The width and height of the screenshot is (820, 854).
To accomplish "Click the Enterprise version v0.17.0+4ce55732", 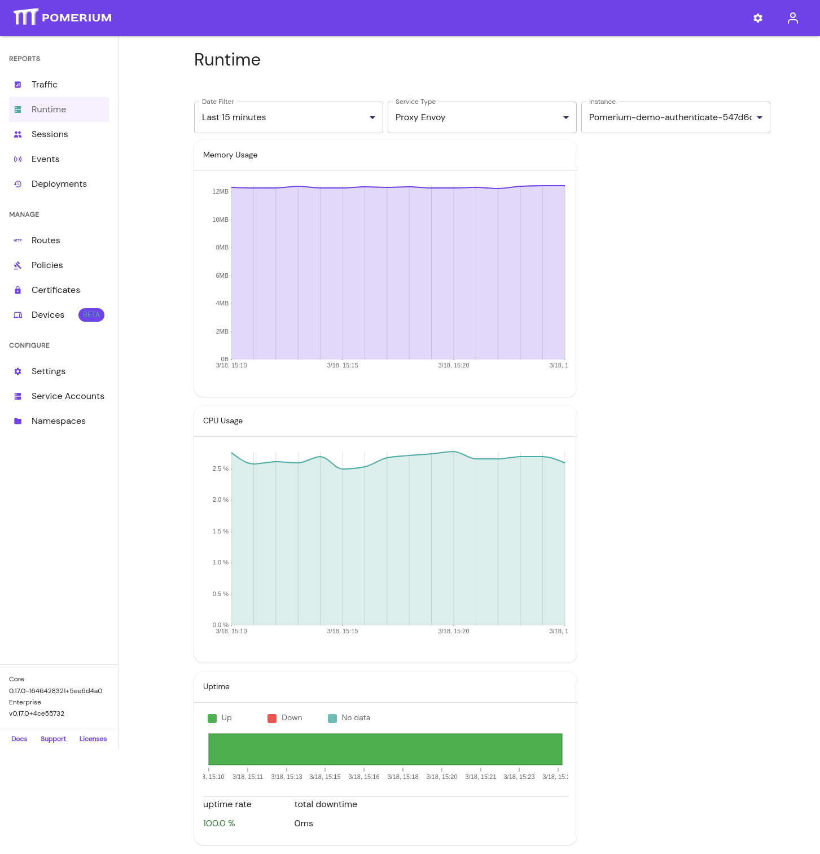I will click(x=37, y=713).
